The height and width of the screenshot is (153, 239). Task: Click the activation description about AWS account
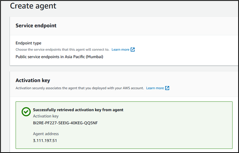tap(80, 88)
